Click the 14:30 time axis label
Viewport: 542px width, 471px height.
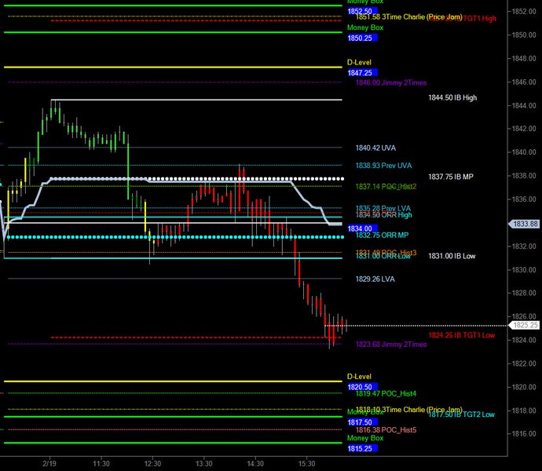[x=255, y=463]
